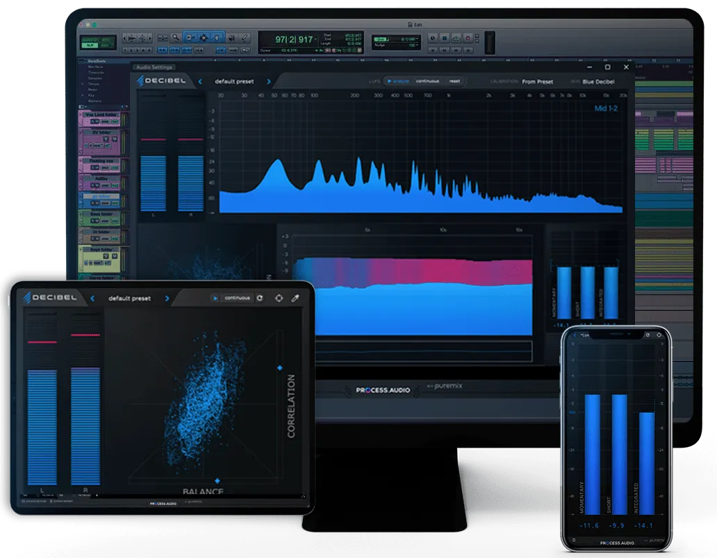Click the Record button in Pro Tools transport
This screenshot has height=558, width=717.
coord(468,38)
